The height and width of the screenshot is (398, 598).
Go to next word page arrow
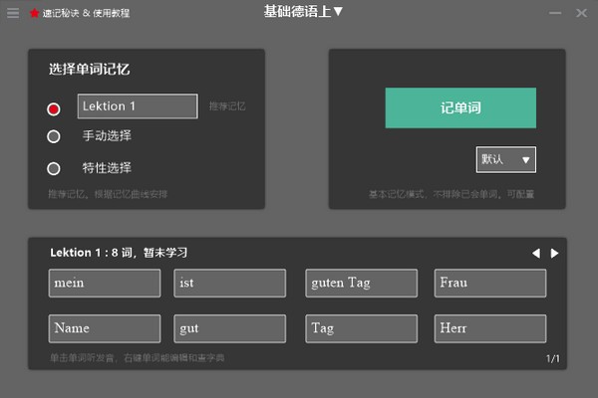(x=555, y=253)
